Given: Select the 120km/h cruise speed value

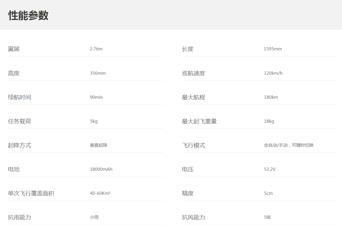Looking at the screenshot, I should [273, 73].
